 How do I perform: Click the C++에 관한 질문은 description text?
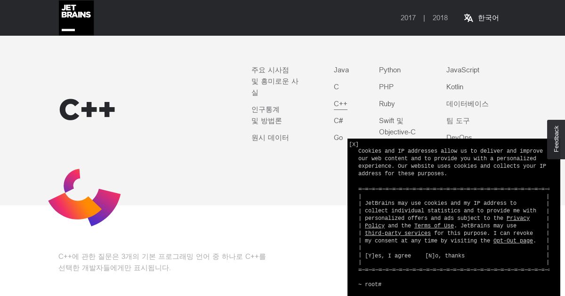(162, 262)
